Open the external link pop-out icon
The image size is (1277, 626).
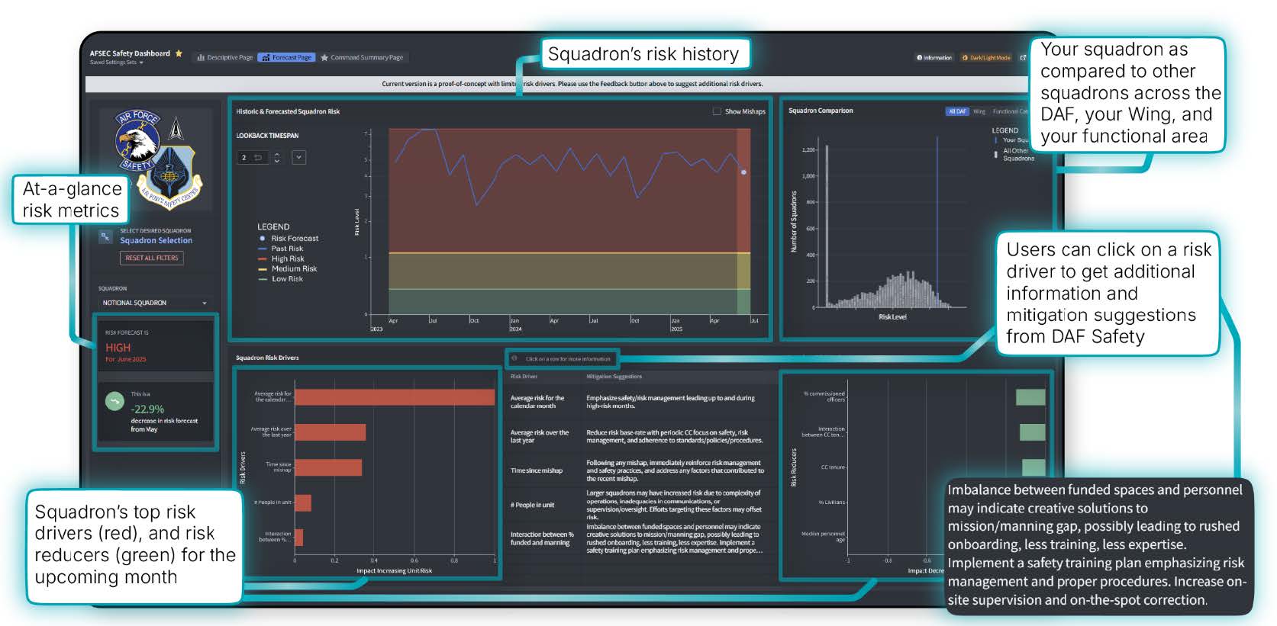pos(1023,58)
